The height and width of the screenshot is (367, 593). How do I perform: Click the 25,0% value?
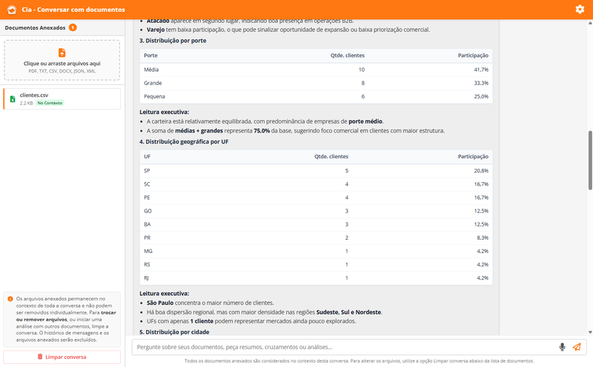[481, 96]
